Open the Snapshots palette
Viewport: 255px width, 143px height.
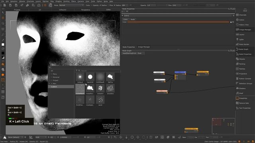[243, 98]
